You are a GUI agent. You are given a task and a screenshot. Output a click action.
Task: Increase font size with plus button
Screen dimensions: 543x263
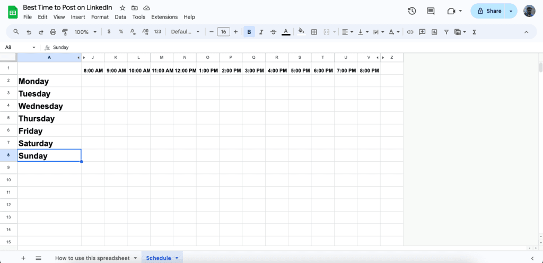236,32
